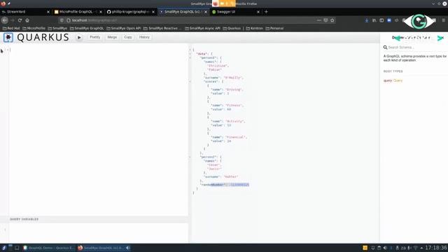Go back to the previous page
Screen dimensions: 448x252
click(x=5, y=20)
